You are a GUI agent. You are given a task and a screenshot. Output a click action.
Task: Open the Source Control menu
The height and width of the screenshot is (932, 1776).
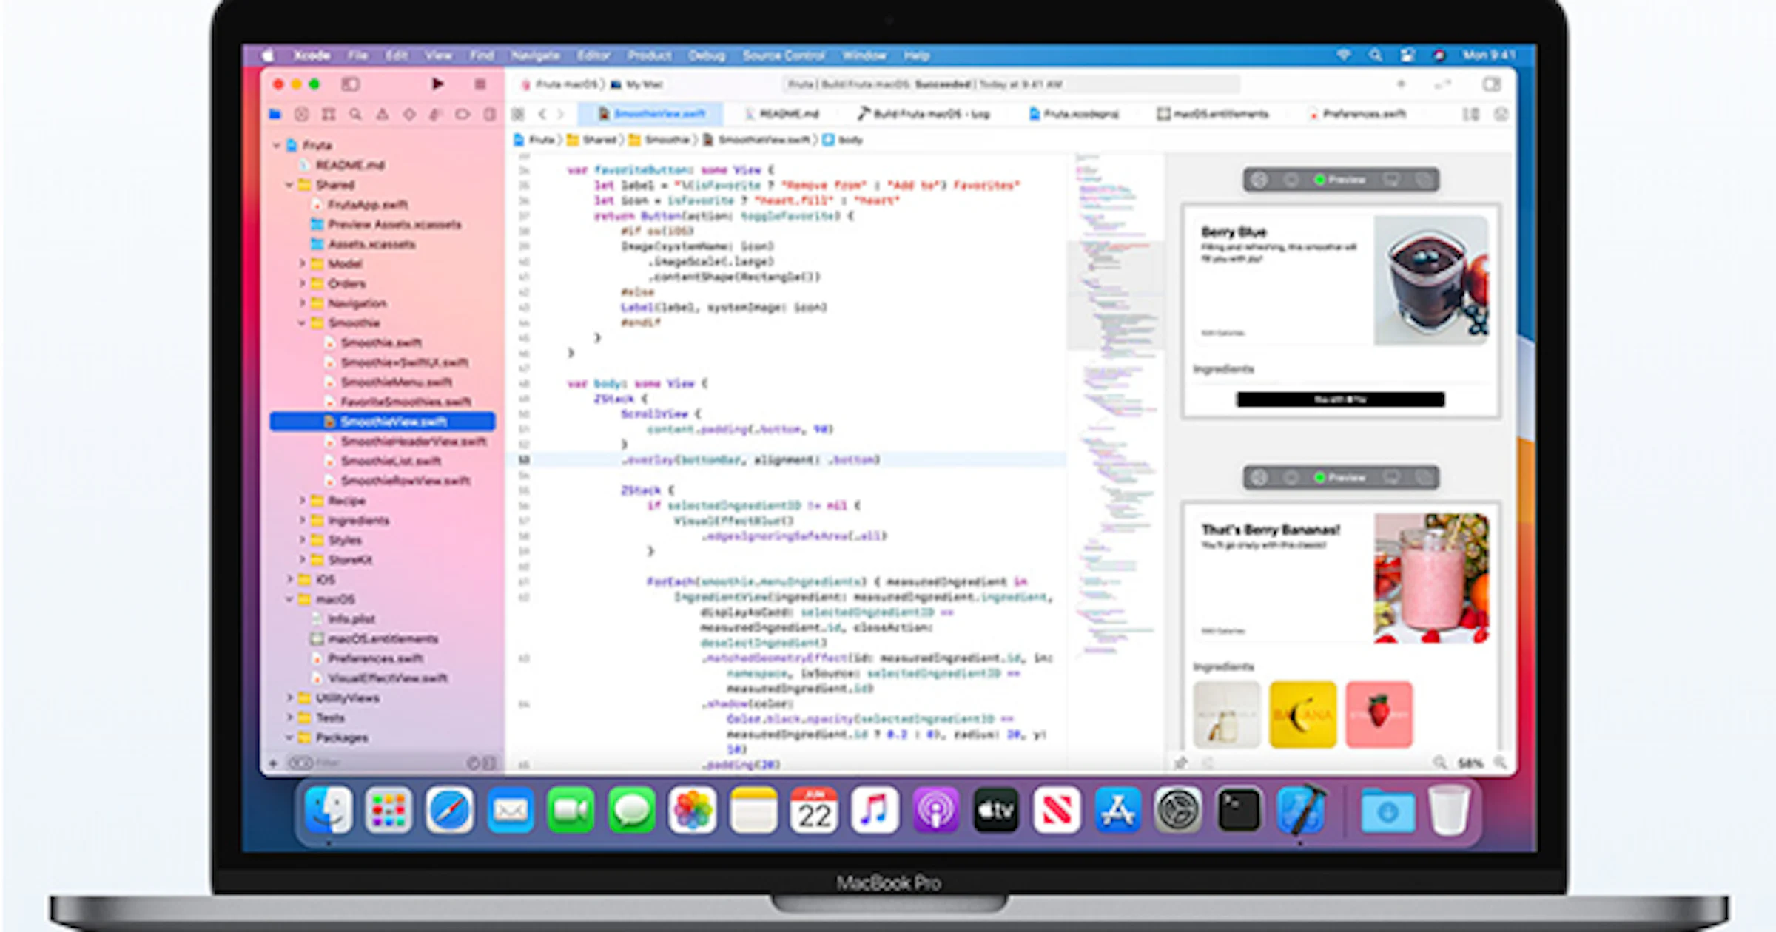pyautogui.click(x=784, y=55)
